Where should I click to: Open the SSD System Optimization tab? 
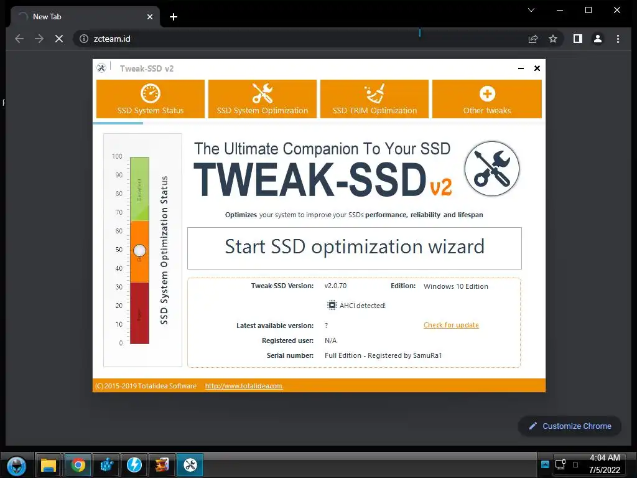click(x=263, y=99)
